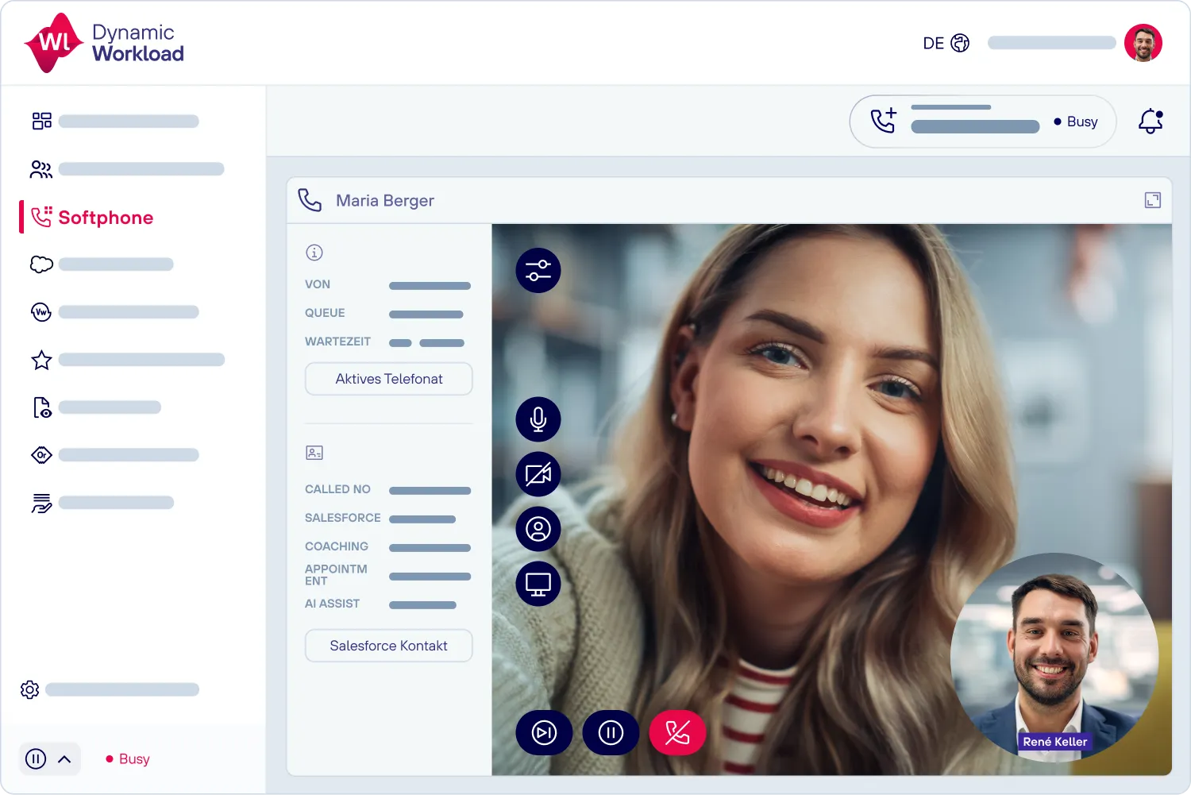This screenshot has height=795, width=1191.
Task: Expand the status chevron next to pause
Action: point(65,759)
